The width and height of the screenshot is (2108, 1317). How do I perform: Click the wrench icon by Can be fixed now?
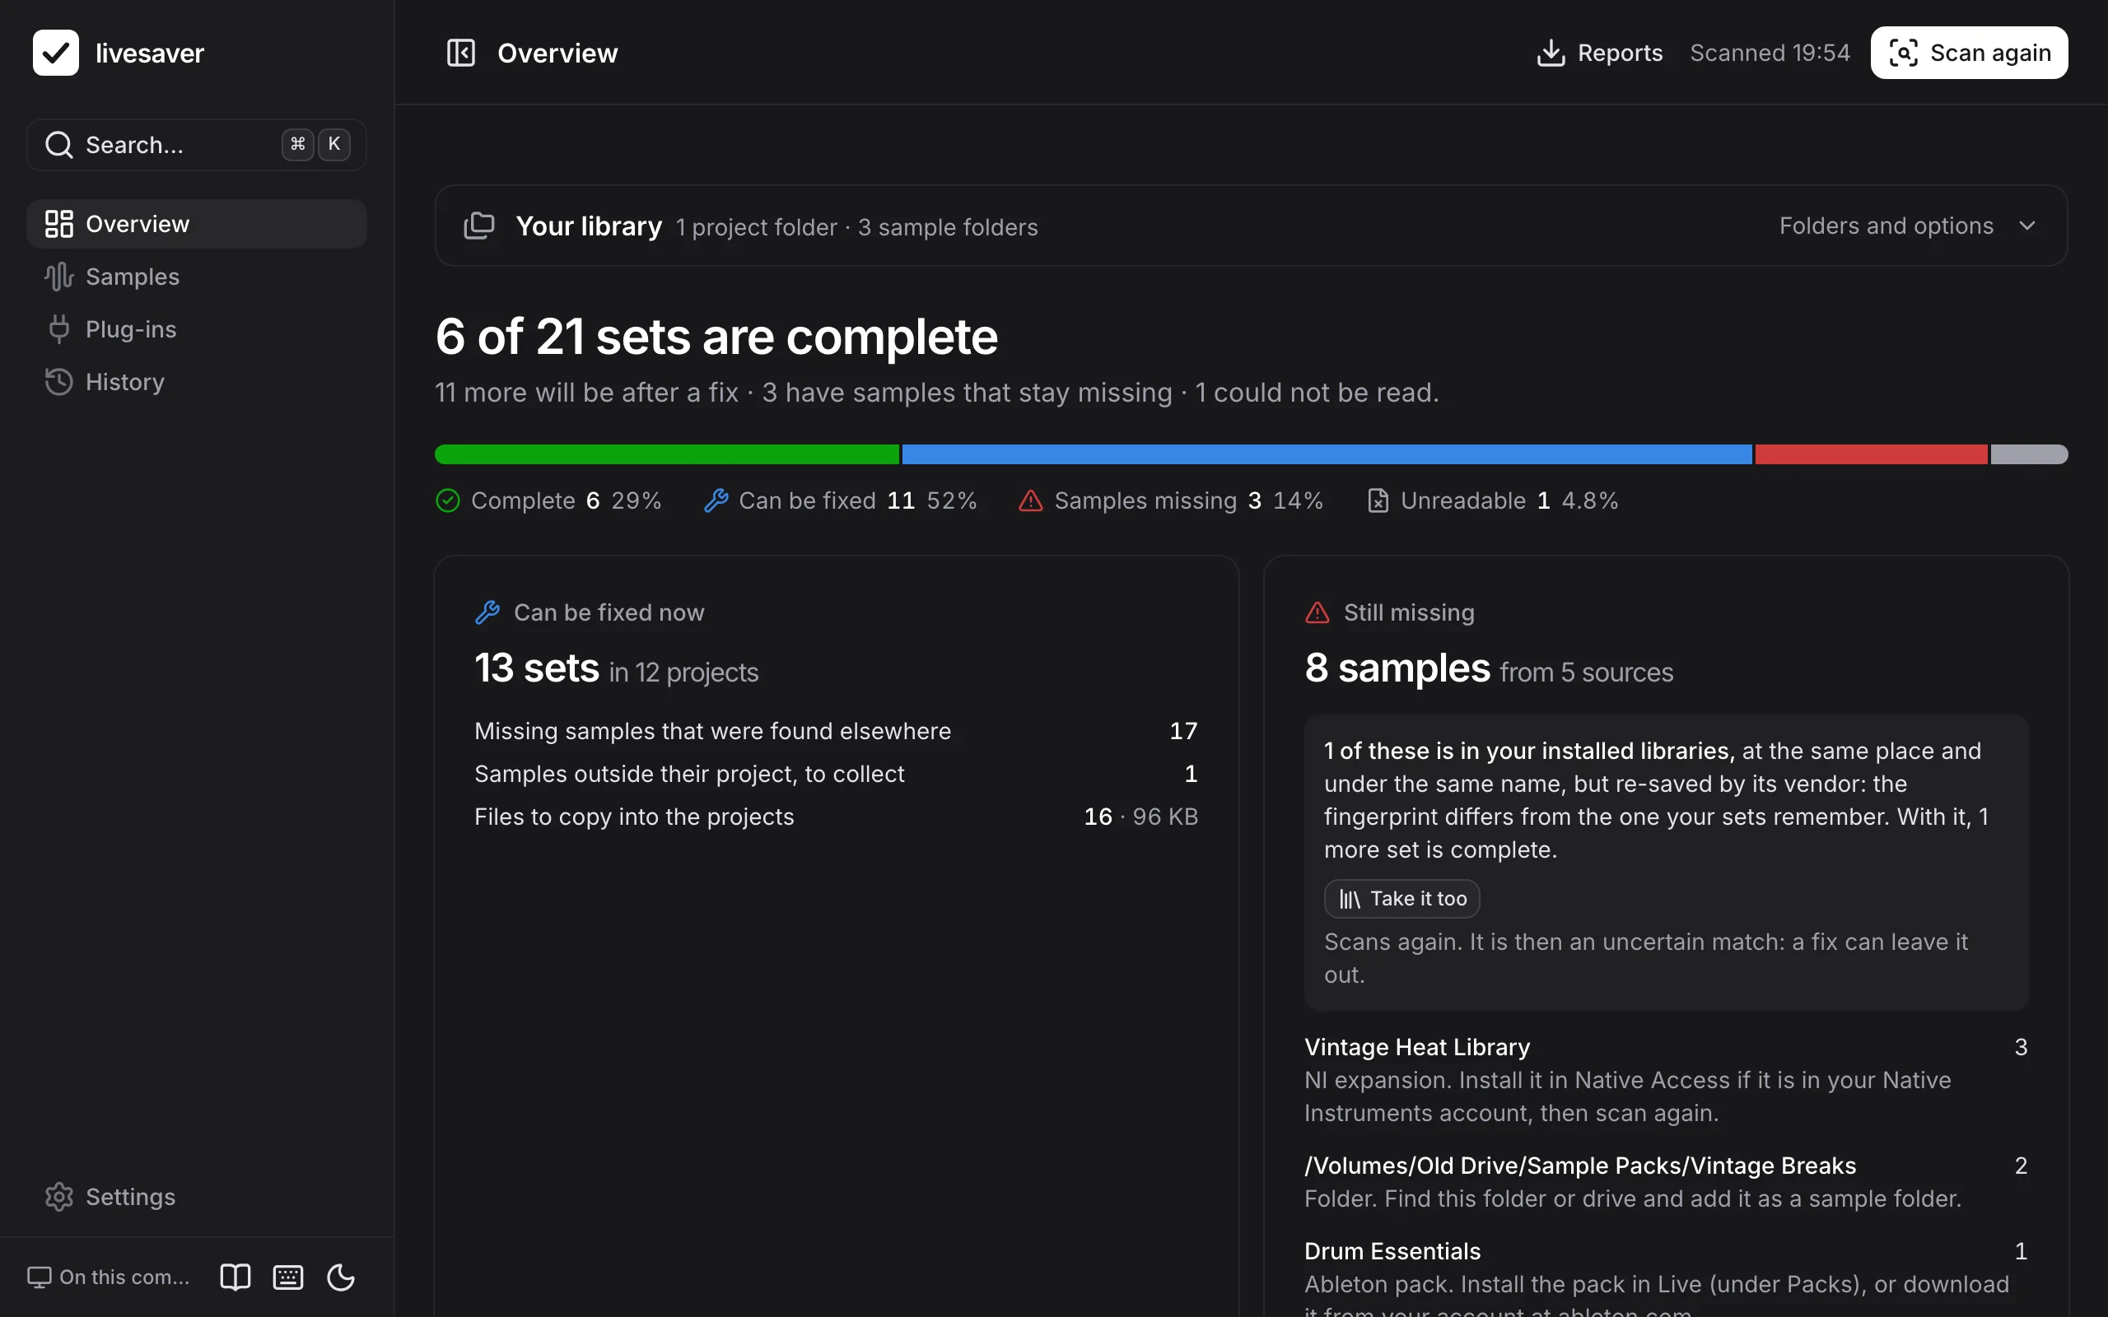[x=487, y=612]
